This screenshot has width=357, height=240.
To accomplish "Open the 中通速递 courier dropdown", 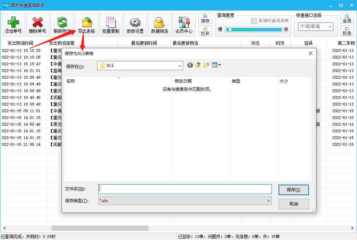I will click(x=316, y=26).
